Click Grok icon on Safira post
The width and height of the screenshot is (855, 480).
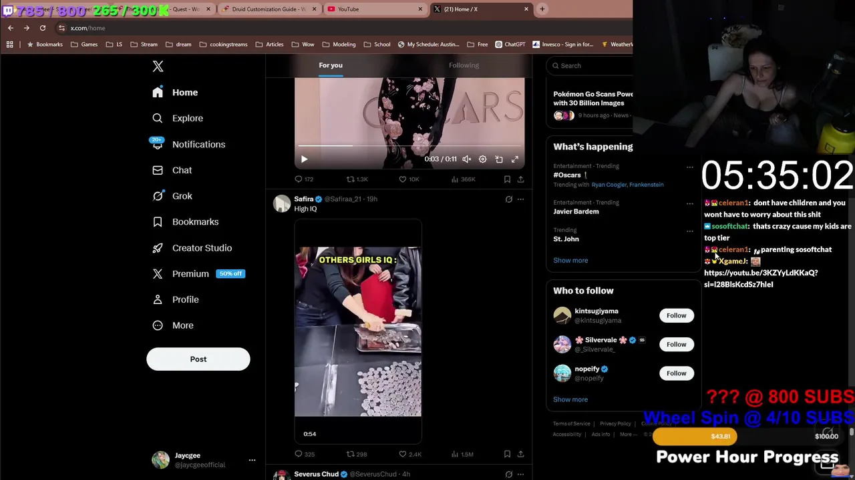click(508, 199)
